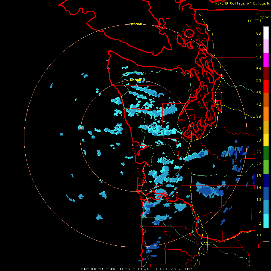Select the cyan legend color block
Image resolution: width=271 pixels, height=271 pixels.
(266, 221)
